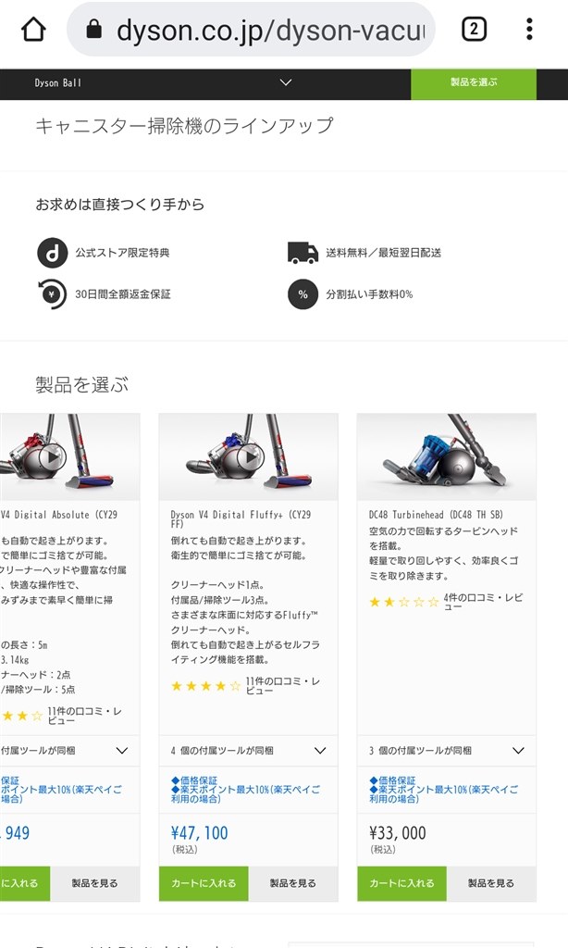
Task: Add the ¥47,100 V4 Fluffy+ to cart
Action: (204, 883)
